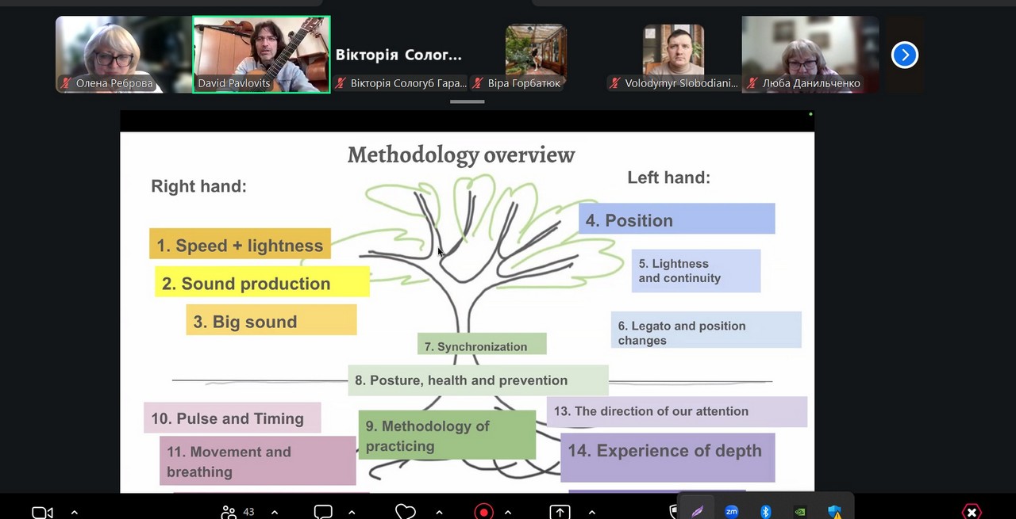1016x519 pixels.
Task: Click the heart reactions icon
Action: tap(406, 512)
